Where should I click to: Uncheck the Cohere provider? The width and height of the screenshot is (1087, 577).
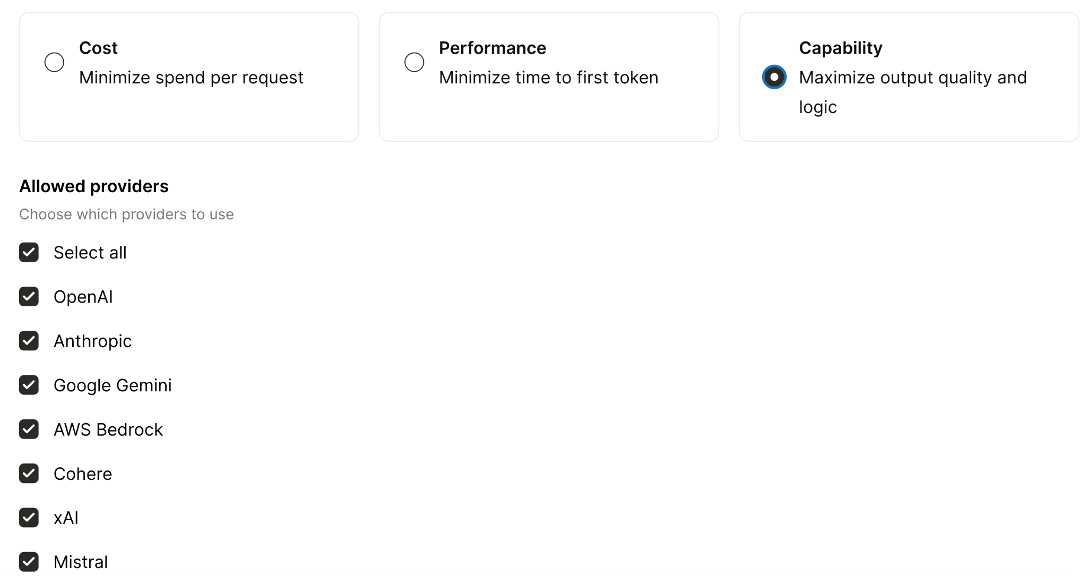[29, 474]
